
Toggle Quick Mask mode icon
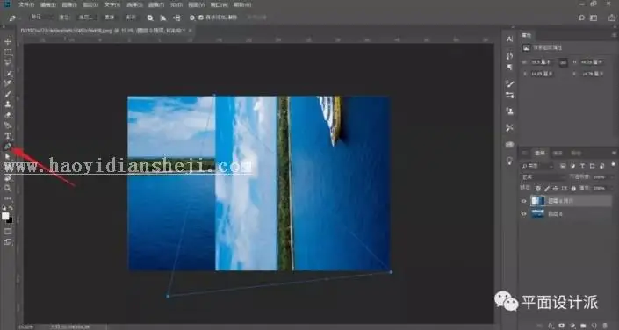point(8,232)
